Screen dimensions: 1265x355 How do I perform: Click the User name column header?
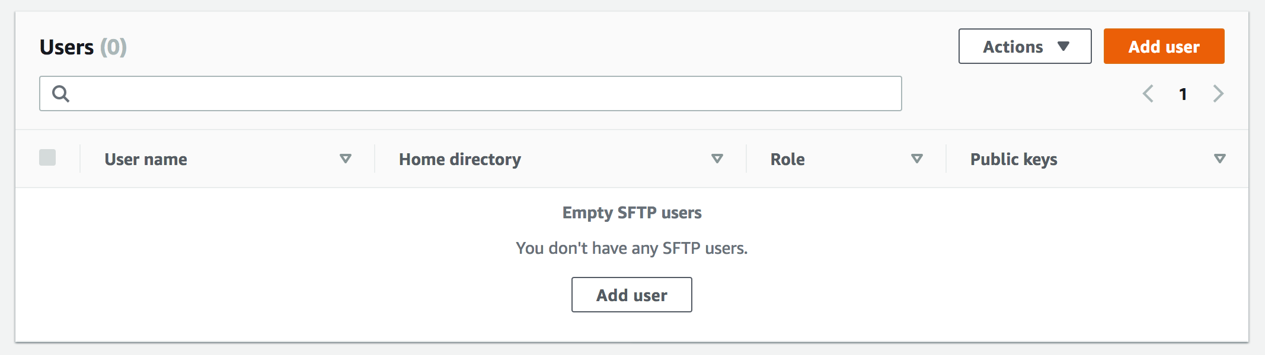click(146, 159)
